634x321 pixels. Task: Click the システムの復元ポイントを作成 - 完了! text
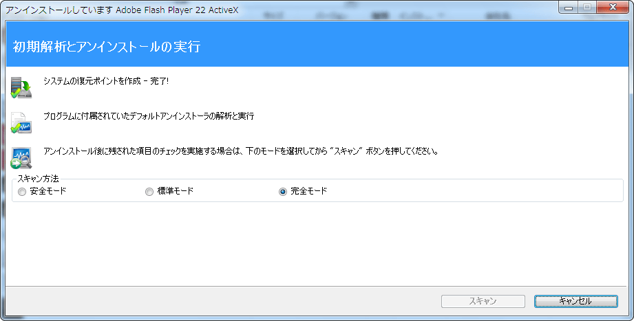(x=106, y=81)
